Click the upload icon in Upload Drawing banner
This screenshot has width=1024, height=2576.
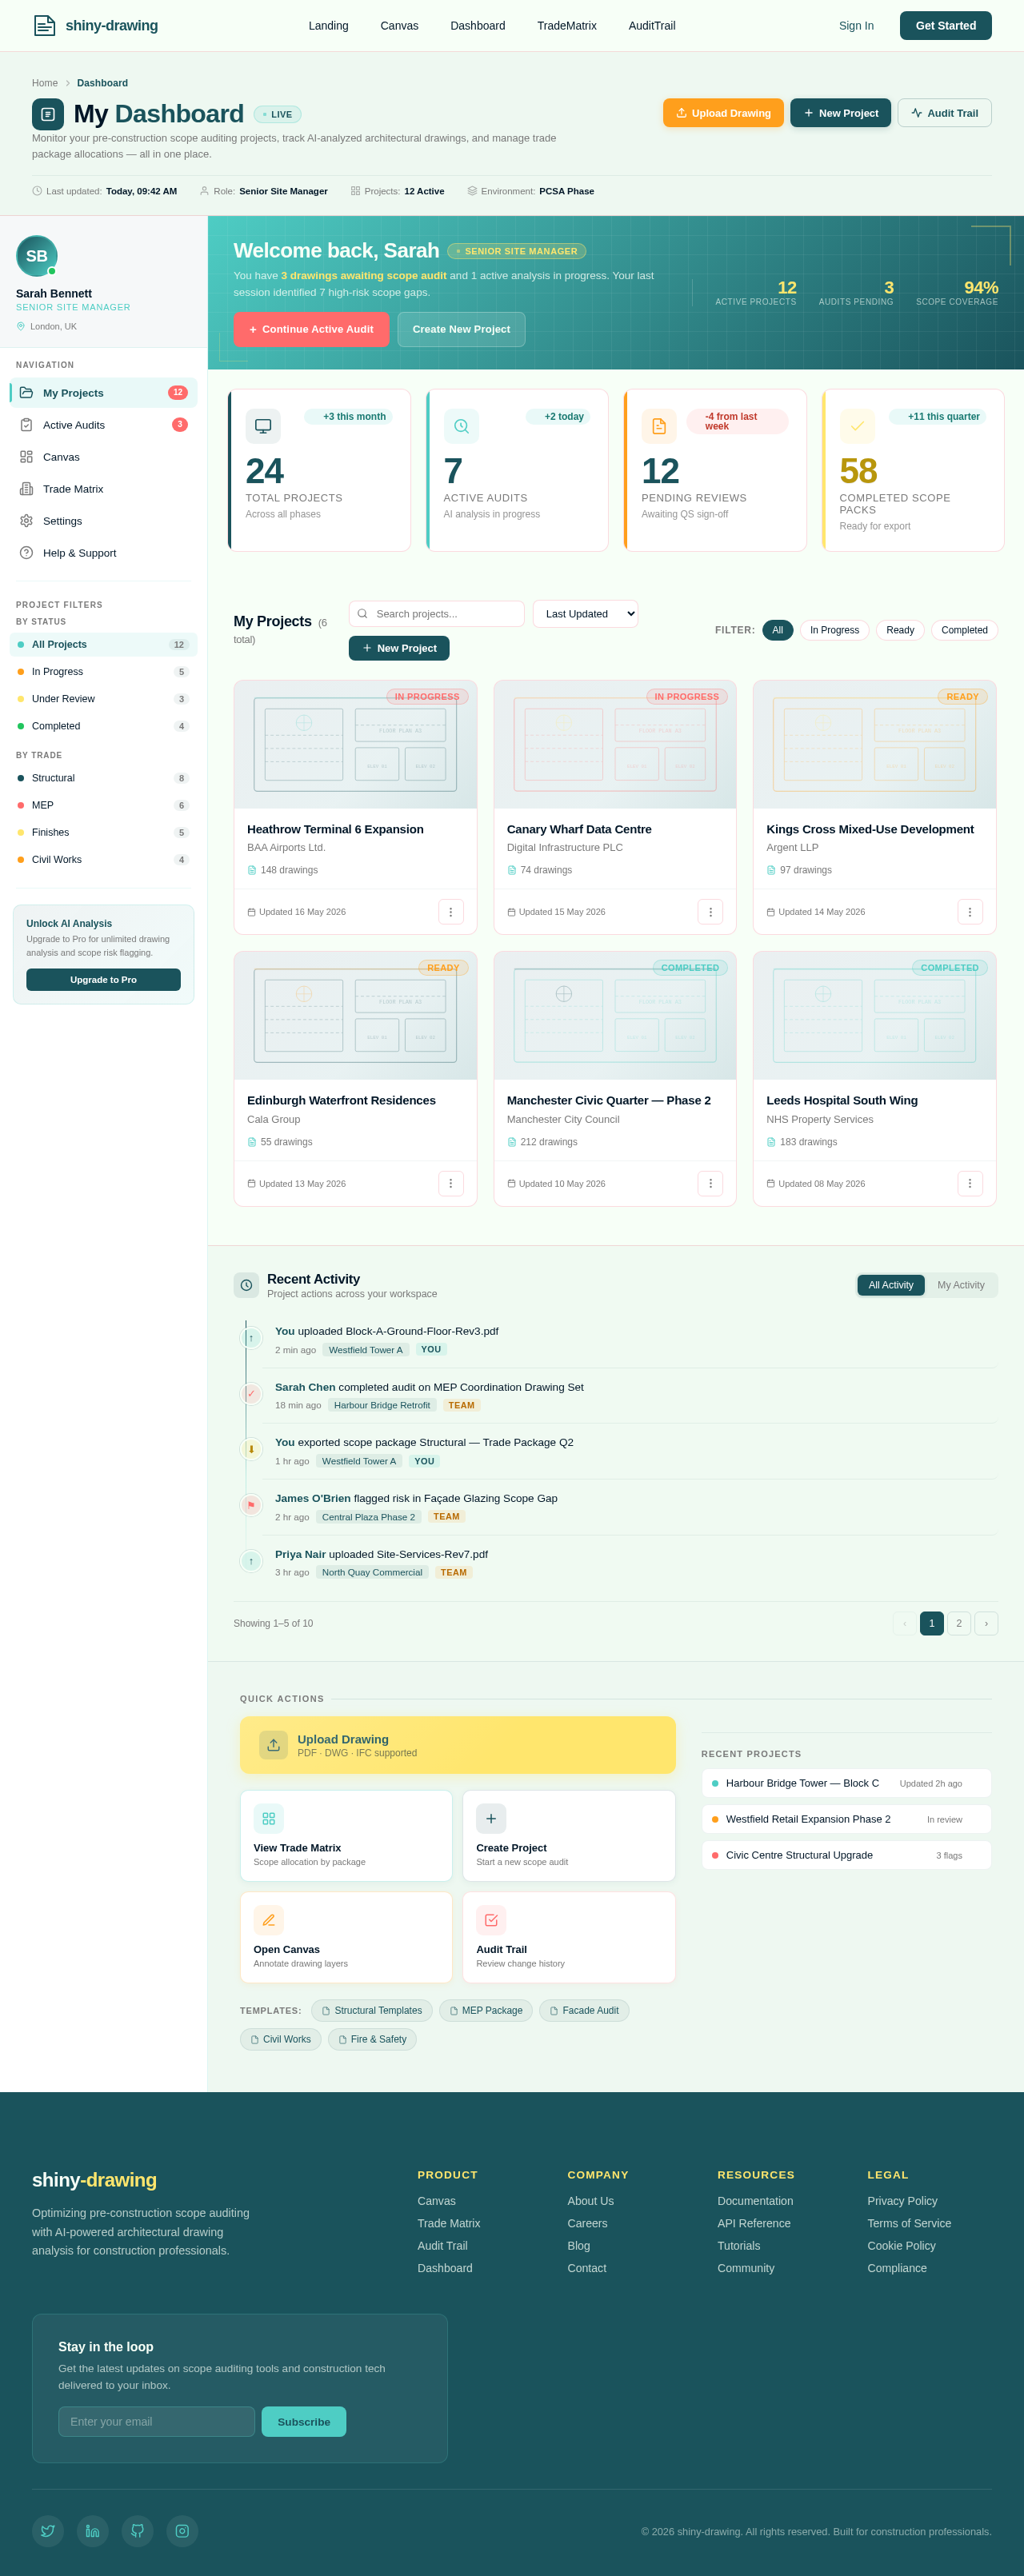273,1745
